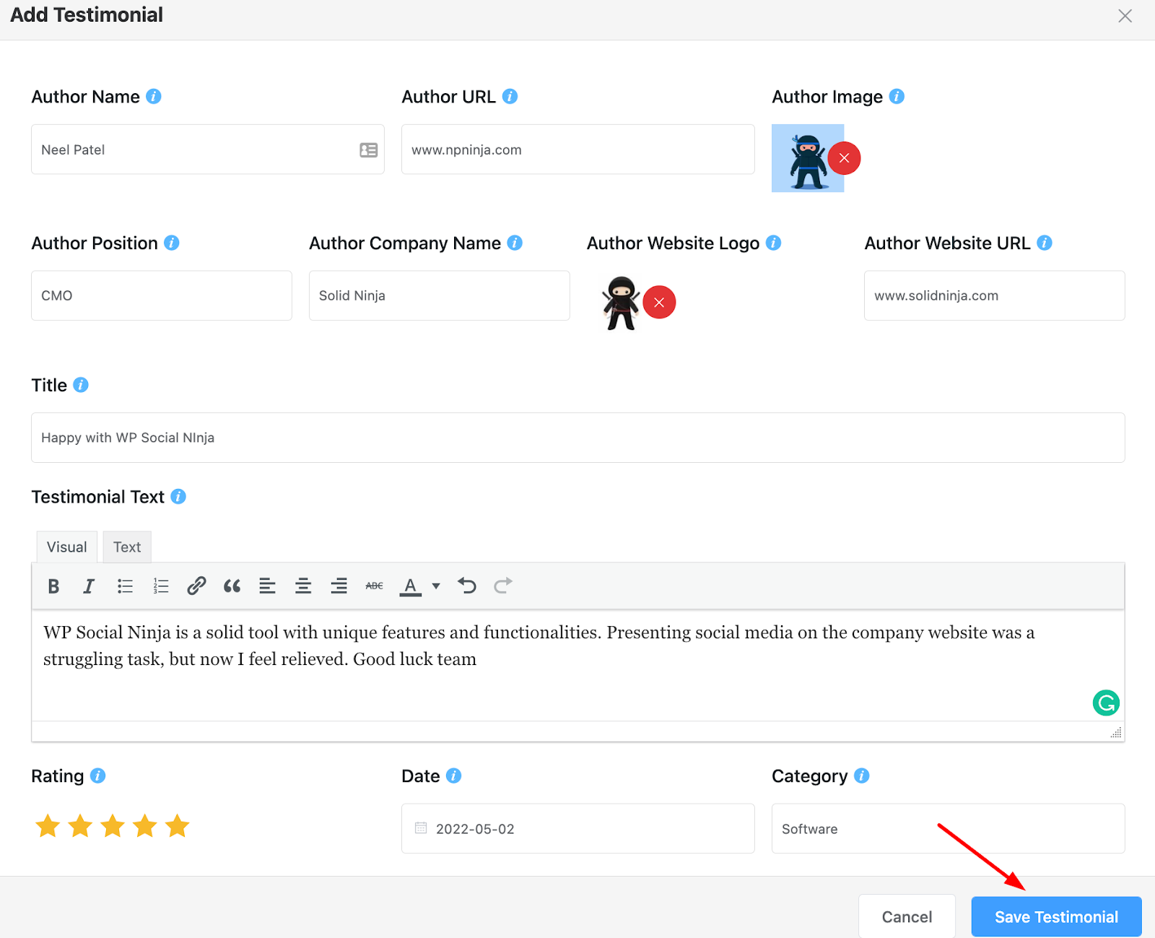Click the Author Position field

162,295
